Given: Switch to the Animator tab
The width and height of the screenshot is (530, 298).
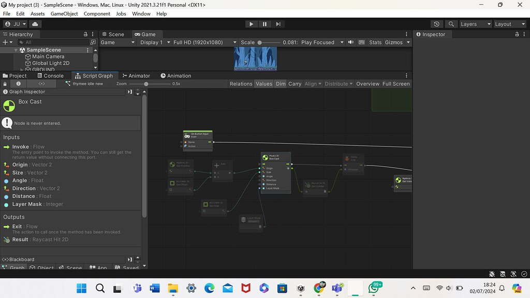Looking at the screenshot, I should (x=136, y=76).
